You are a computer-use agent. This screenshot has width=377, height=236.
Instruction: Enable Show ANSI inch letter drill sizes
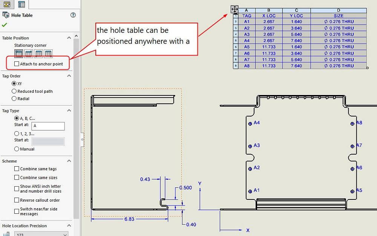17,188
